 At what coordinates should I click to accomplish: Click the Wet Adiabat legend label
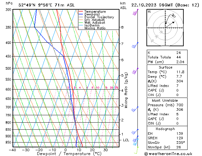95,23
